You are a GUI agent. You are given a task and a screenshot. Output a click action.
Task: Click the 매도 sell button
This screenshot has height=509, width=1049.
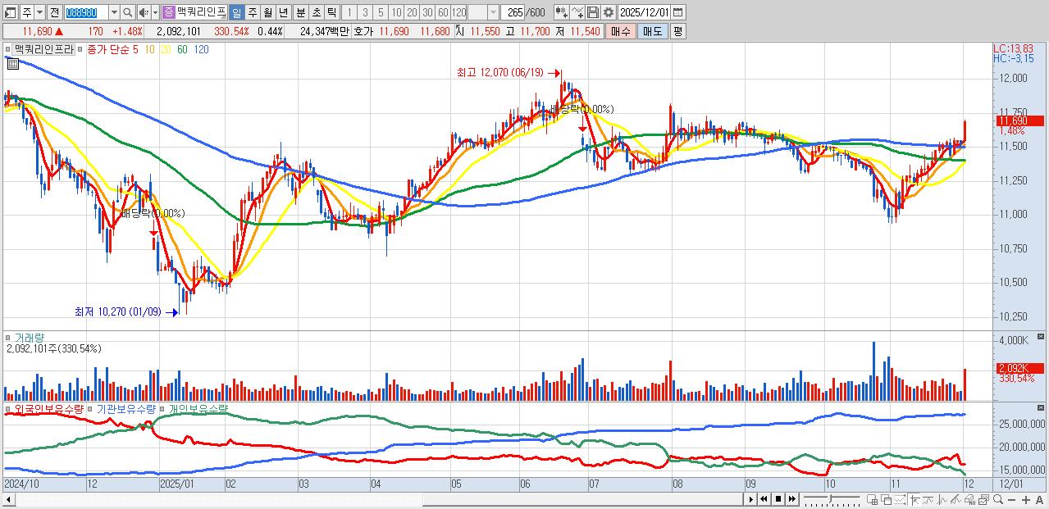[x=653, y=31]
